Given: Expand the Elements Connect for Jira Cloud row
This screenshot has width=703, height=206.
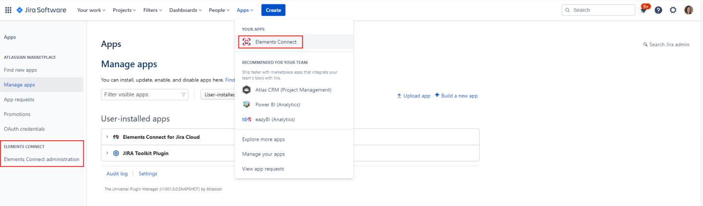Looking at the screenshot, I should click(107, 137).
